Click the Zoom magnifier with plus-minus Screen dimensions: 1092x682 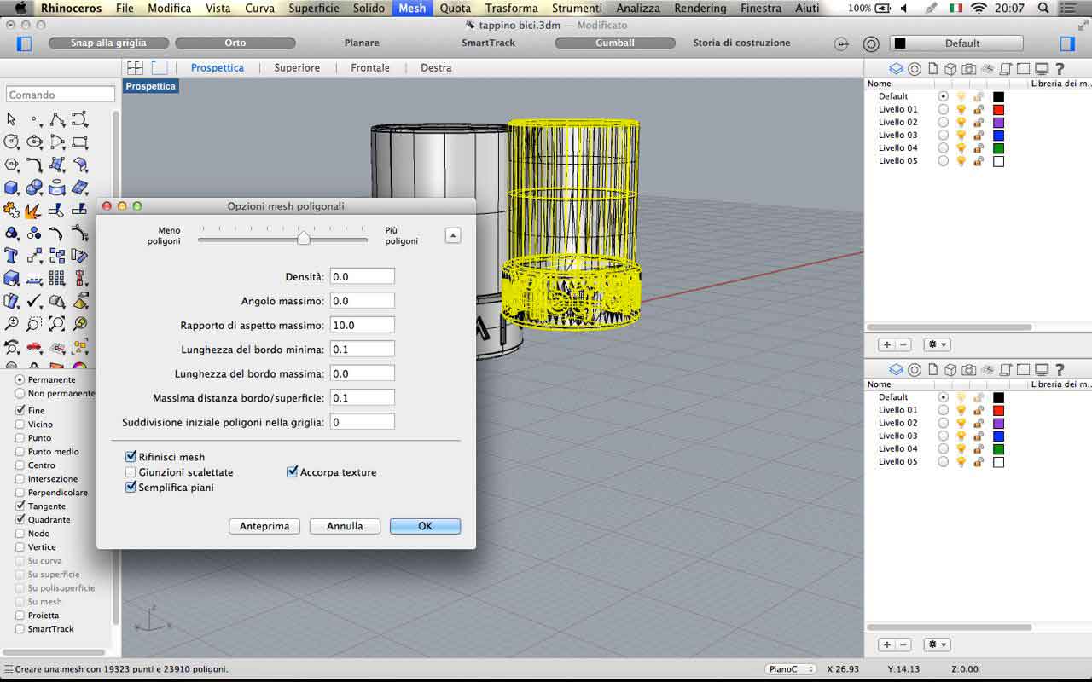pos(11,324)
